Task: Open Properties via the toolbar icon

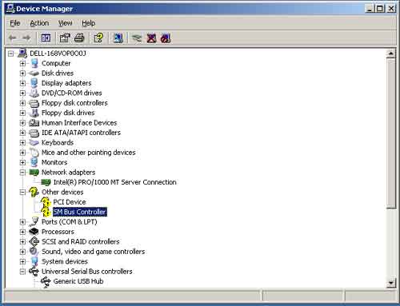Action: point(64,38)
